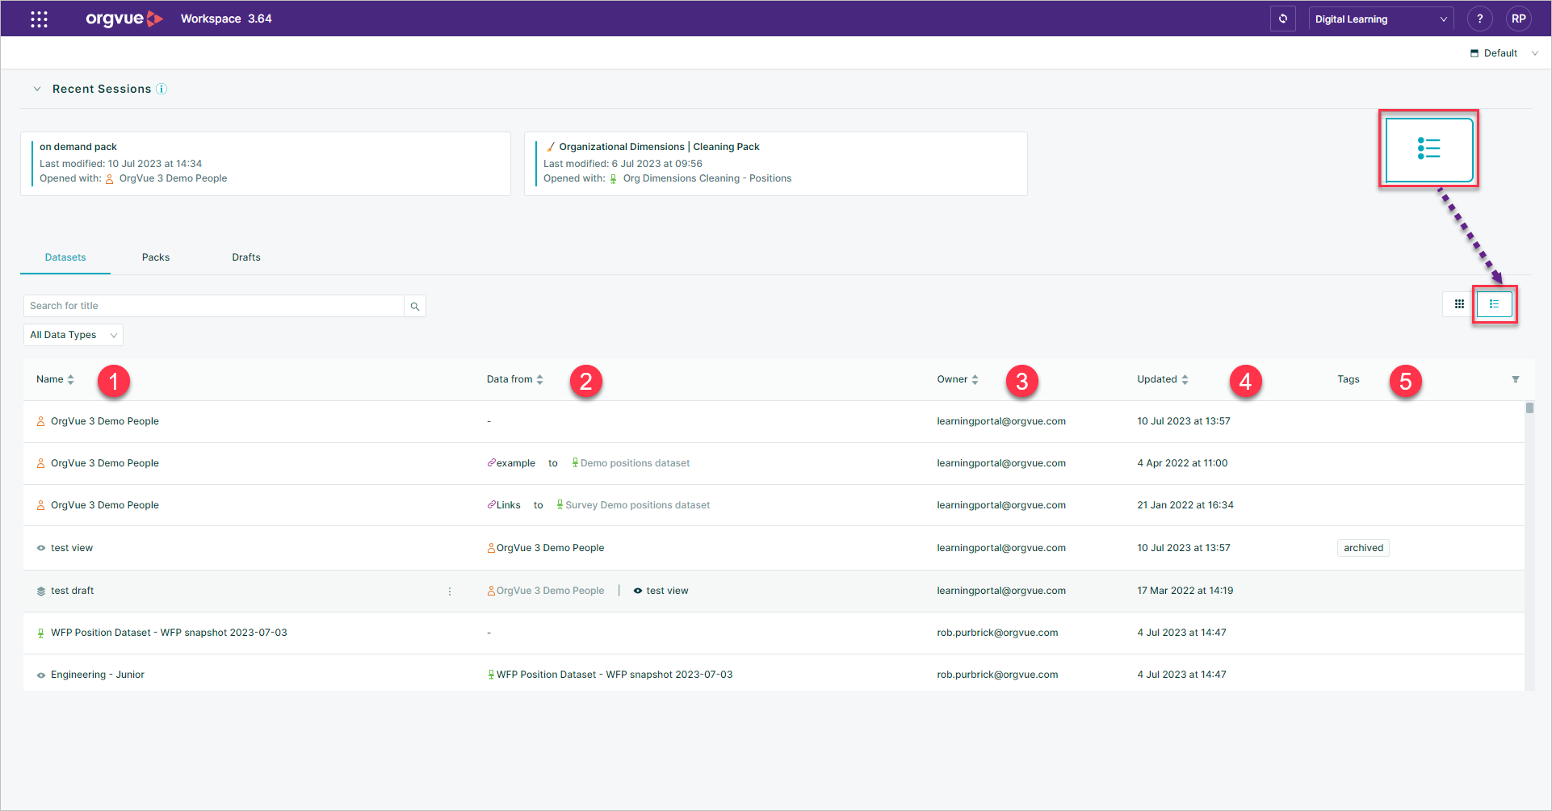Open WFP Position Dataset name in Name column

tap(169, 633)
